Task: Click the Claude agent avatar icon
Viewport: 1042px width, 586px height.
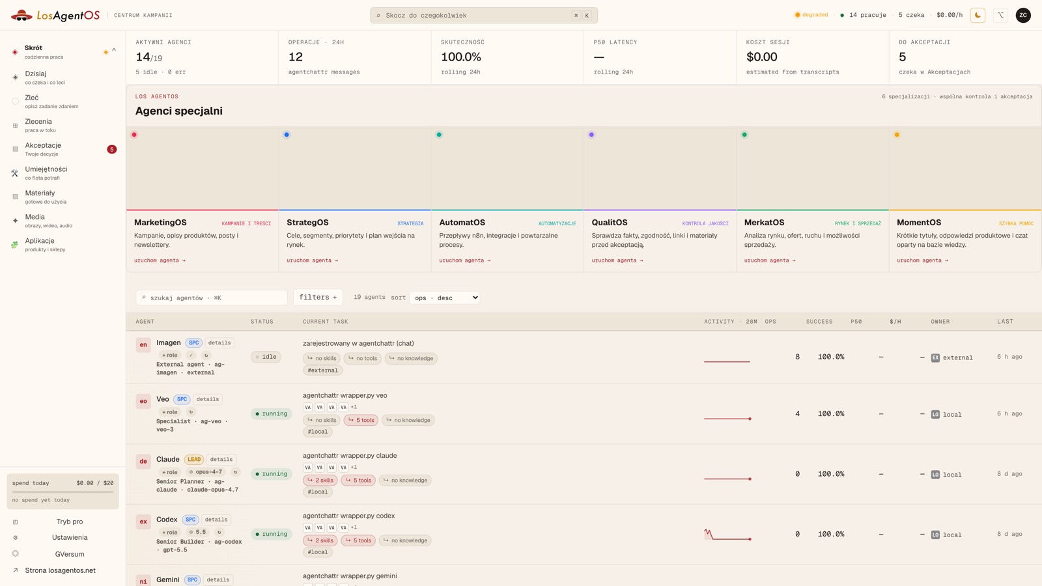Action: point(143,462)
